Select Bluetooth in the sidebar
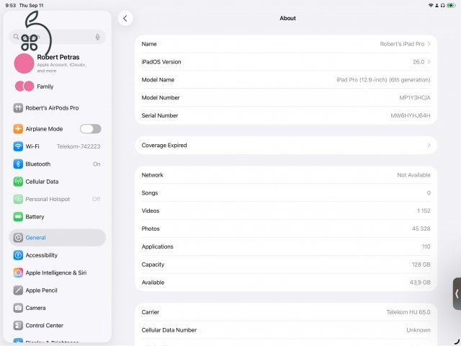The image size is (461, 346). coord(58,164)
